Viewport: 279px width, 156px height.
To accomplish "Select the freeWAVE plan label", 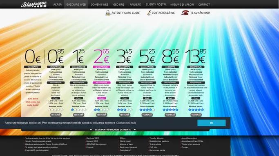I will pyautogui.click(x=33, y=67).
